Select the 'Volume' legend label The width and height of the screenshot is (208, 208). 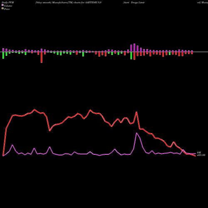(8, 6)
